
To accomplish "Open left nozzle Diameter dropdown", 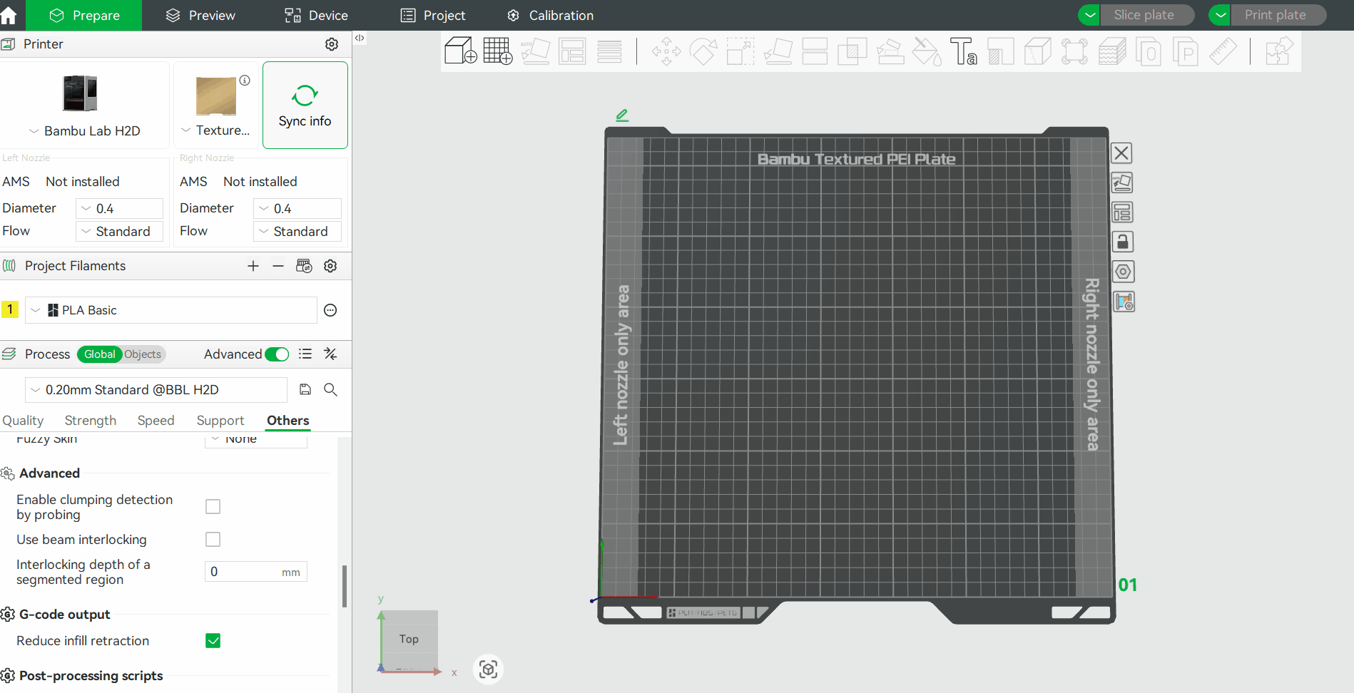I will pos(119,209).
